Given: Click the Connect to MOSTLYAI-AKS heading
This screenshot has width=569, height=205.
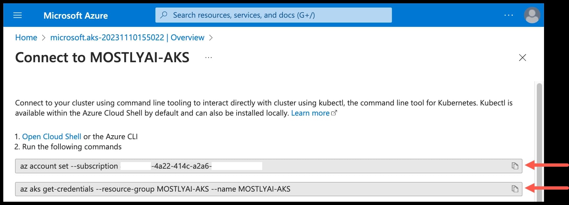Looking at the screenshot, I should (102, 58).
